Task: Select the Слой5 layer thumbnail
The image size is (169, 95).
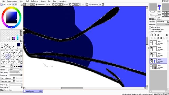Action: pyautogui.click(x=154, y=61)
